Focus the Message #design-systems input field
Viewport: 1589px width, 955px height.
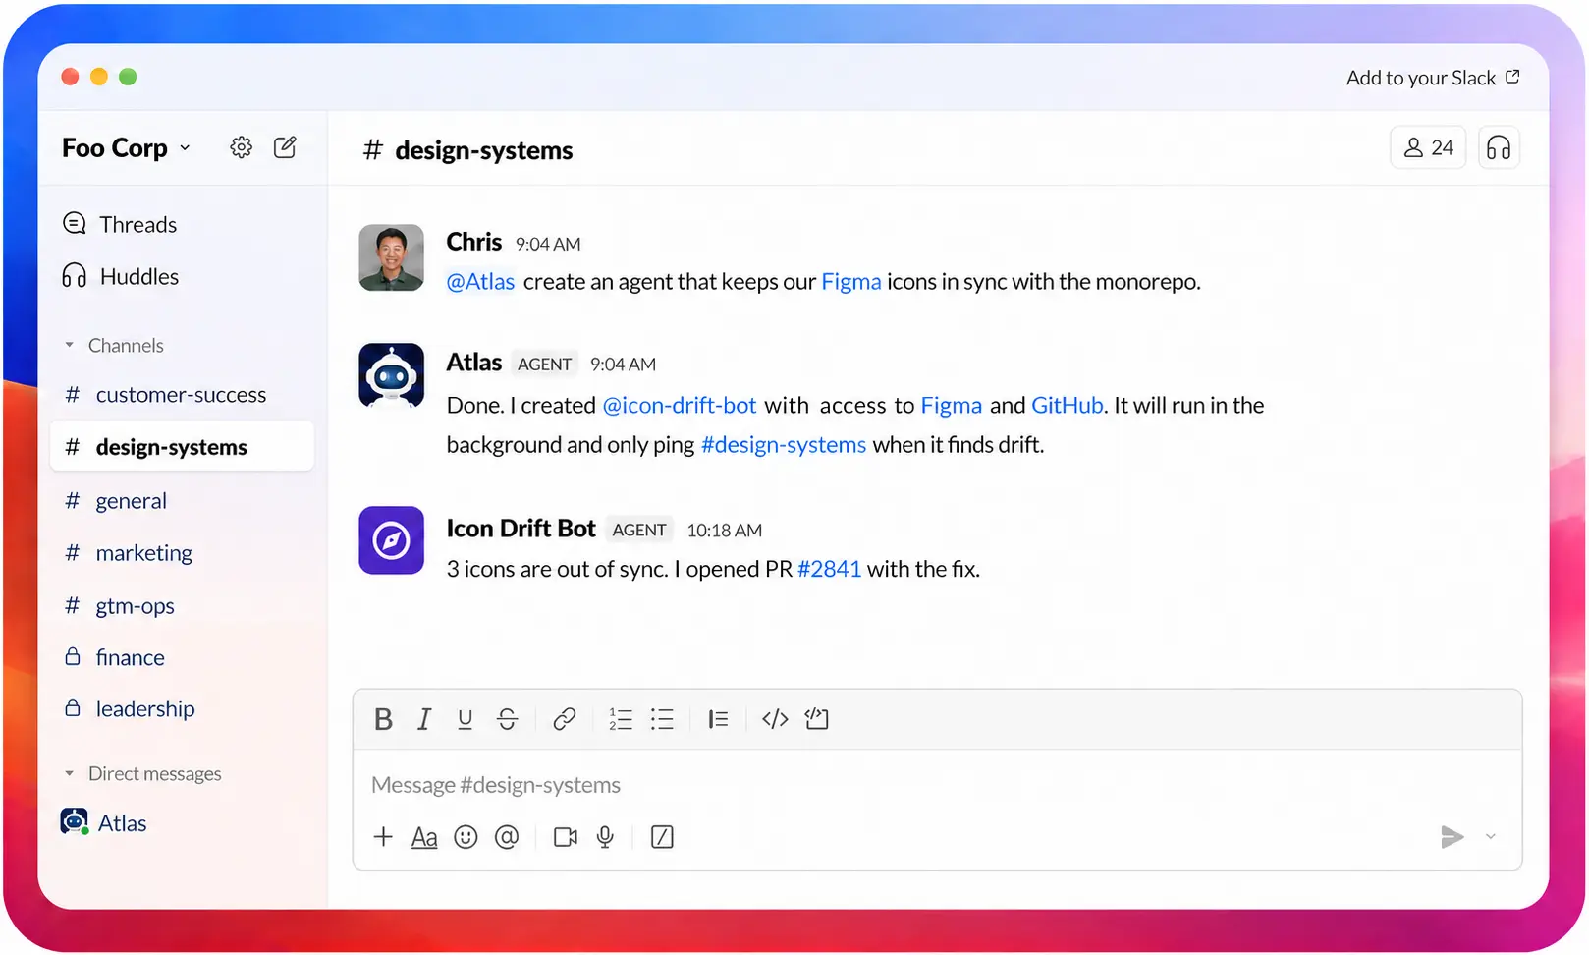[x=937, y=785]
